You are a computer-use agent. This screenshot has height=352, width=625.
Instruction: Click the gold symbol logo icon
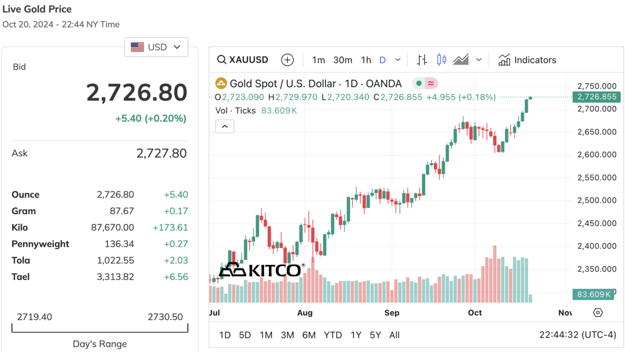tap(221, 84)
